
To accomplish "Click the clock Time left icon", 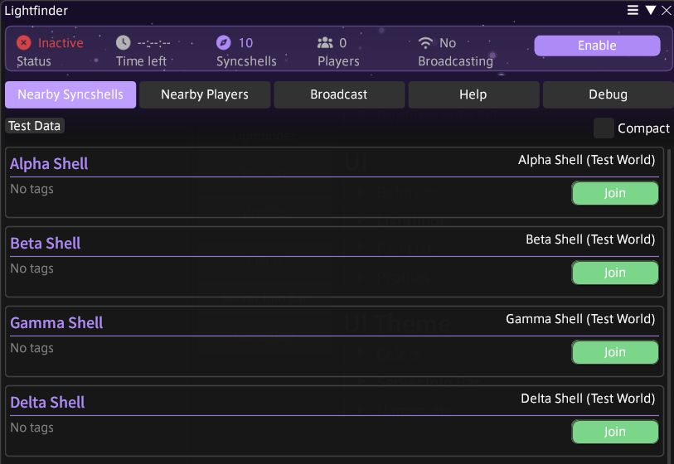I will click(x=124, y=43).
